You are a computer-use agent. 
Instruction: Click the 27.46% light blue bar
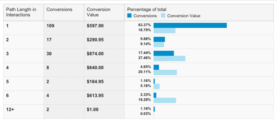point(169,58)
